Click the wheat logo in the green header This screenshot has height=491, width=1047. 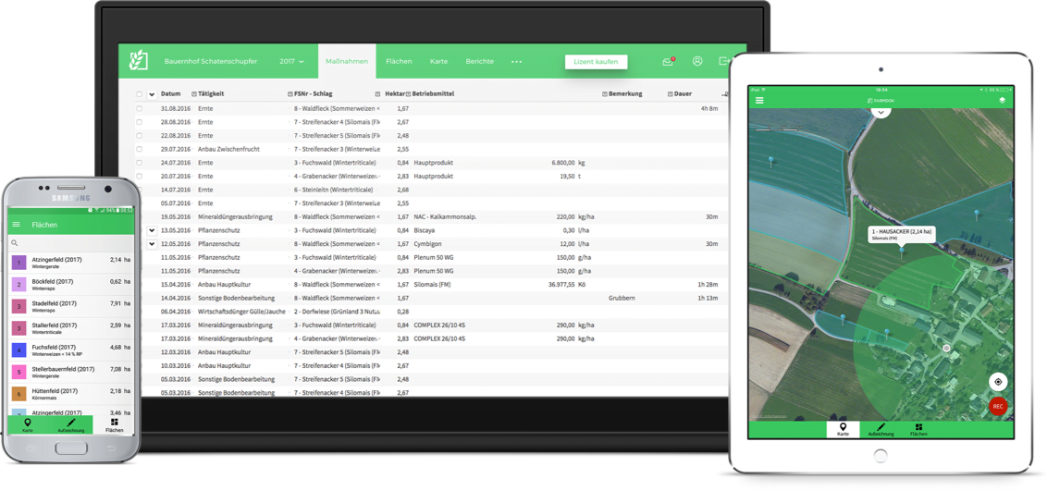coord(139,61)
